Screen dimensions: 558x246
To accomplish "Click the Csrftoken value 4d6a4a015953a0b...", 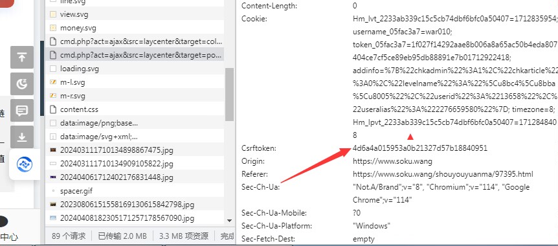I will pos(420,148).
